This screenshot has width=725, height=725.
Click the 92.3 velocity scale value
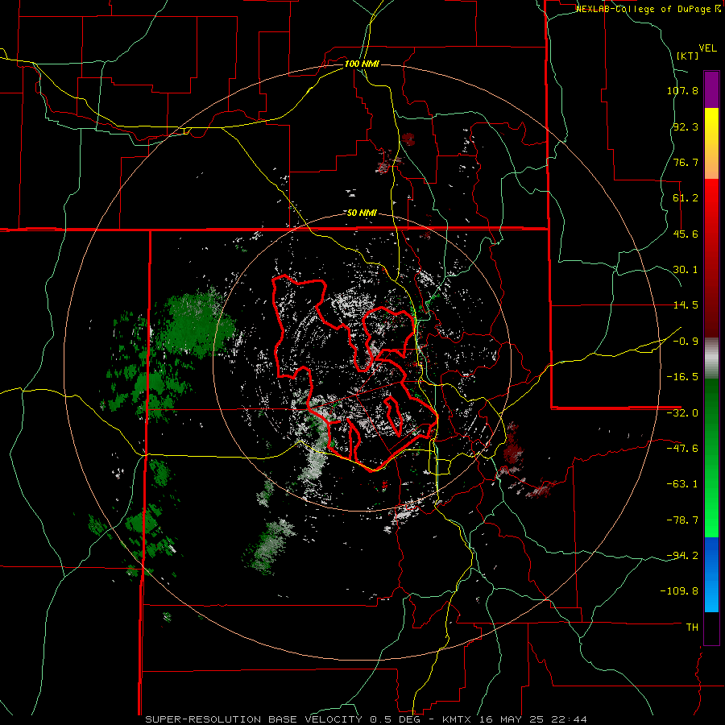(686, 126)
